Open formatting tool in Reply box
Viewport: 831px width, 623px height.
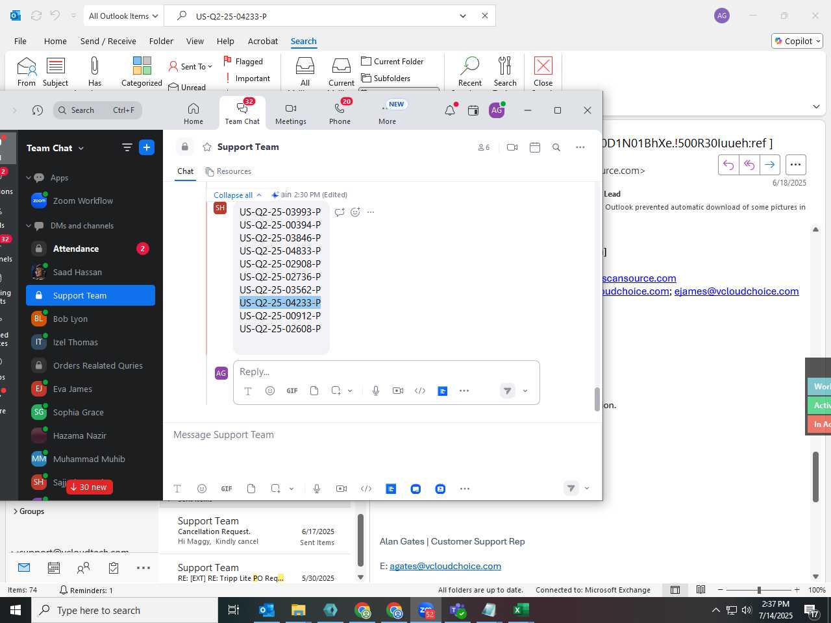pos(248,391)
